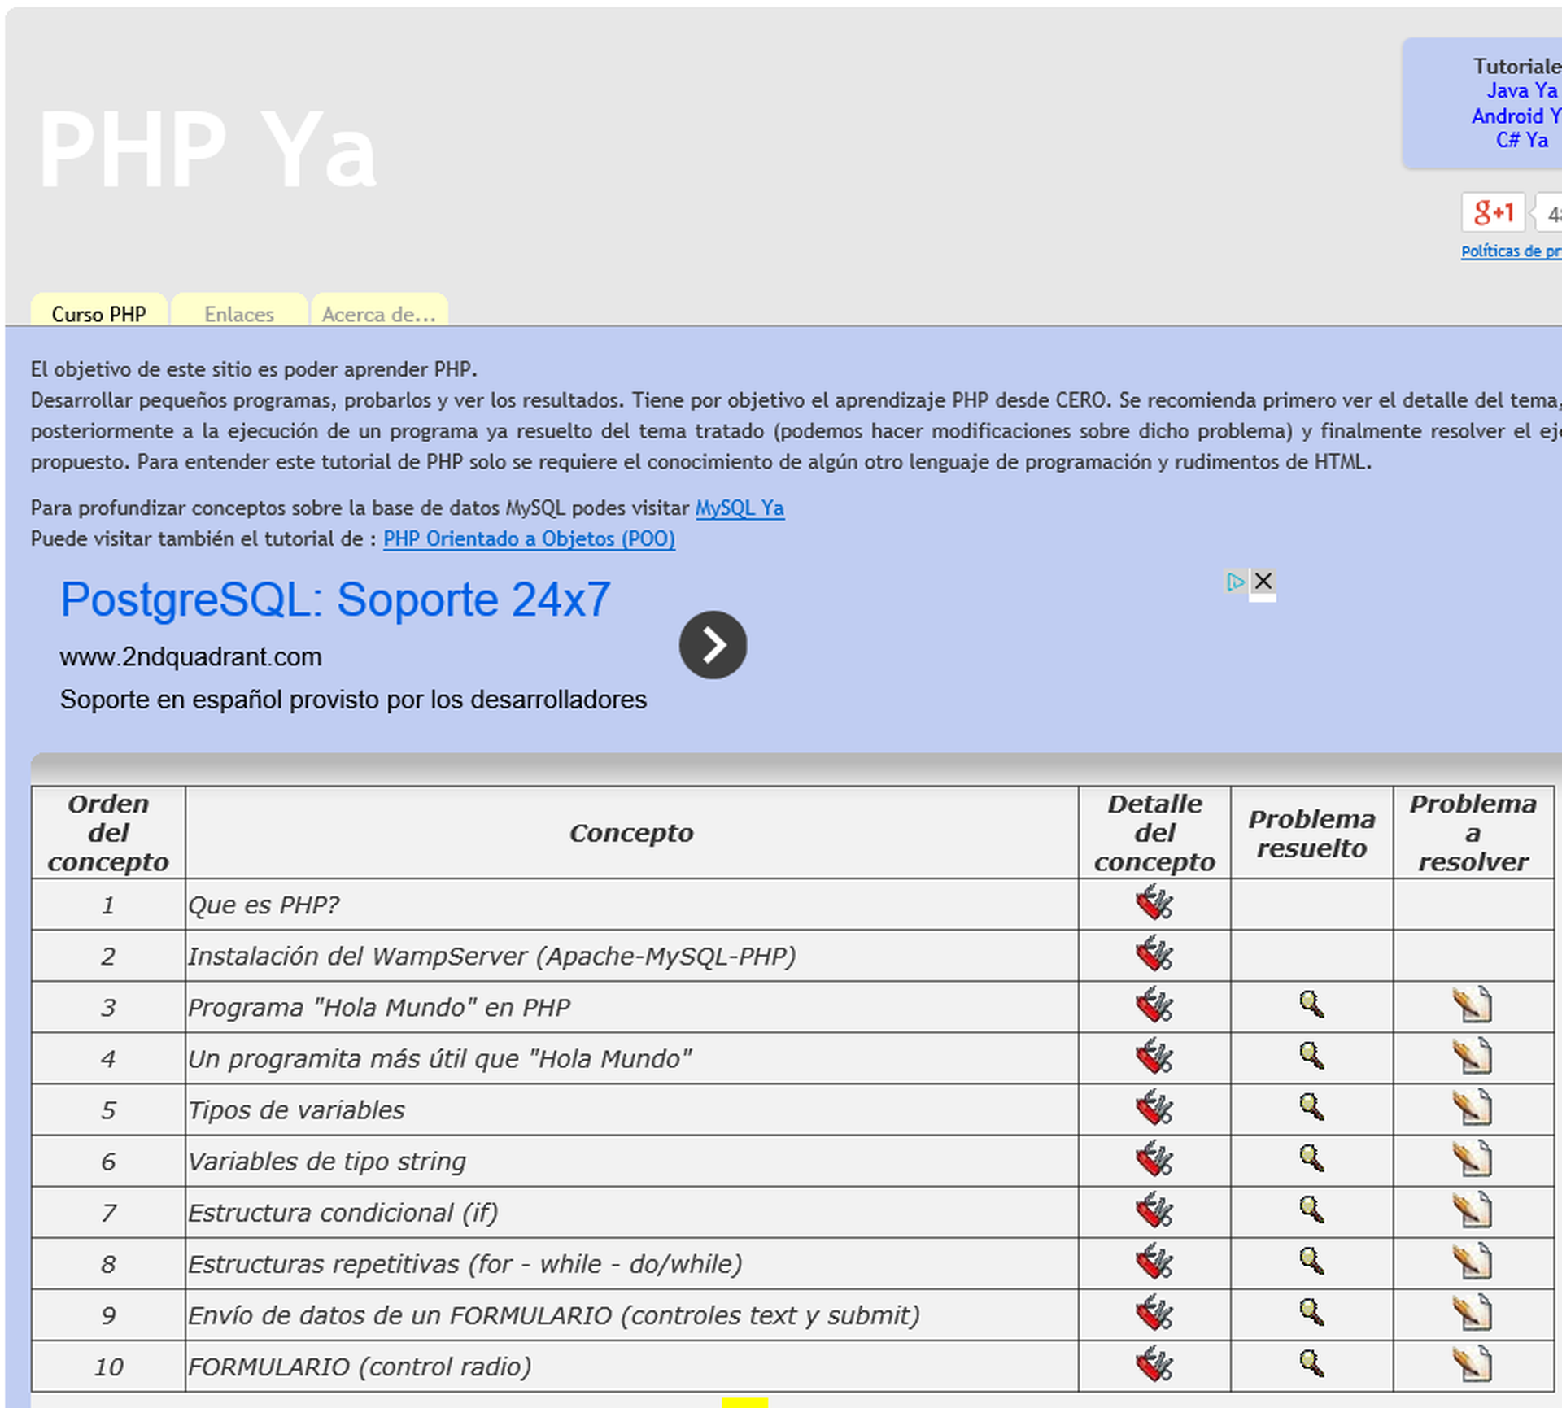Select the Curso PHP tab
Image resolution: width=1562 pixels, height=1408 pixels.
tap(98, 314)
